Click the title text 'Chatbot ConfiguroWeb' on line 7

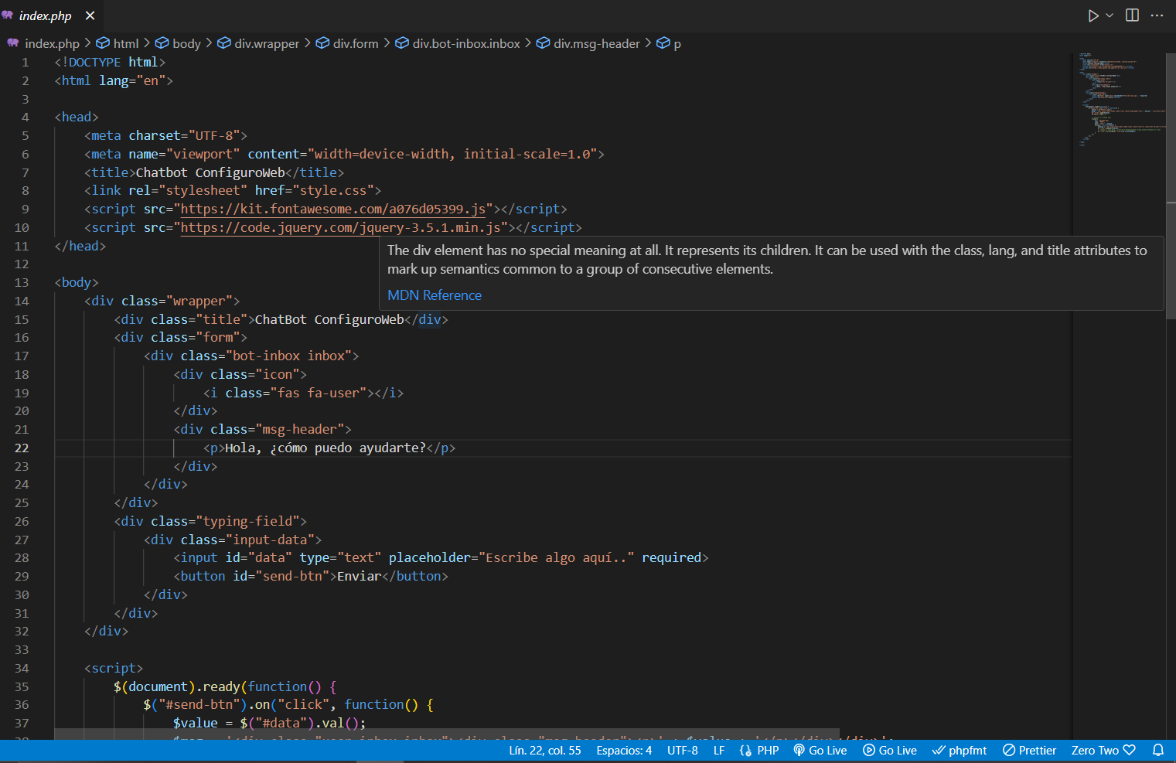210,172
